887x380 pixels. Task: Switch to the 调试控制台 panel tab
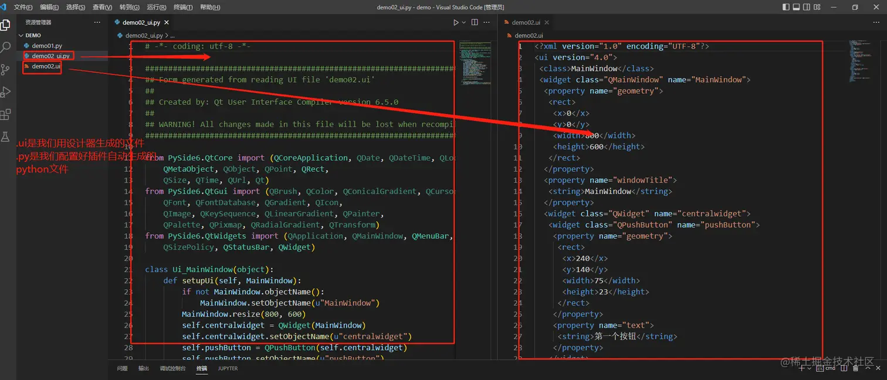pyautogui.click(x=172, y=369)
